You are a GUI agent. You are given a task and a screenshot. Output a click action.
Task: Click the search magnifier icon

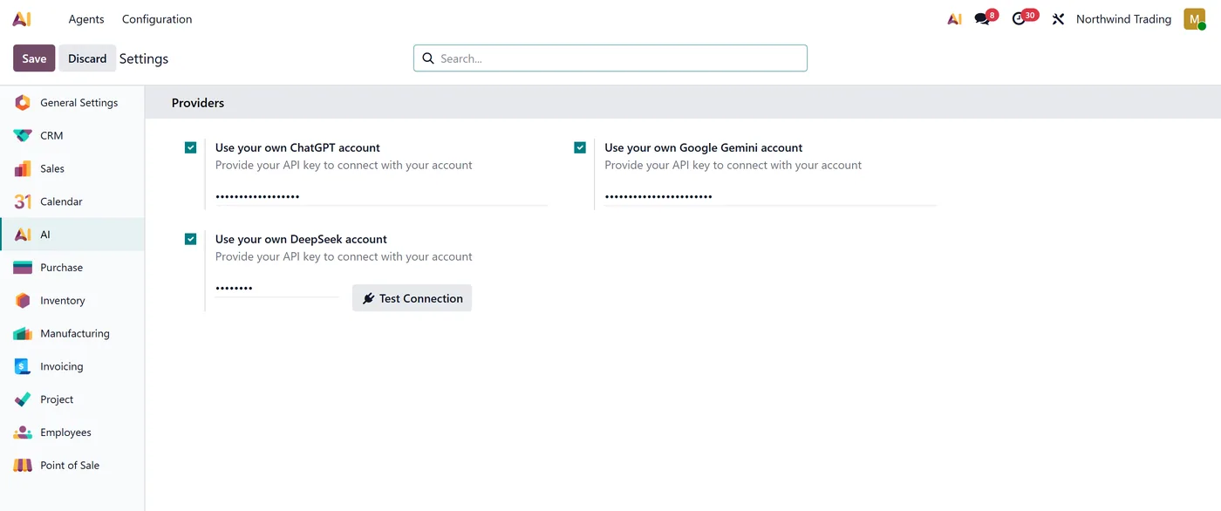(x=428, y=58)
